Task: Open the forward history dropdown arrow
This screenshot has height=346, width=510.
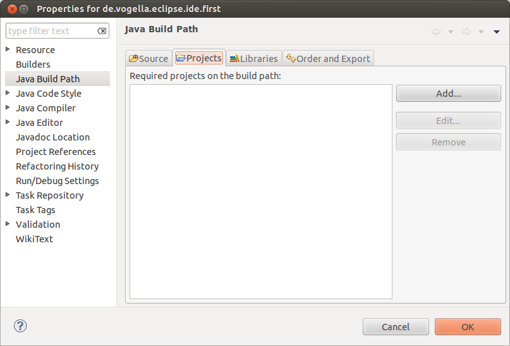Action: (481, 32)
